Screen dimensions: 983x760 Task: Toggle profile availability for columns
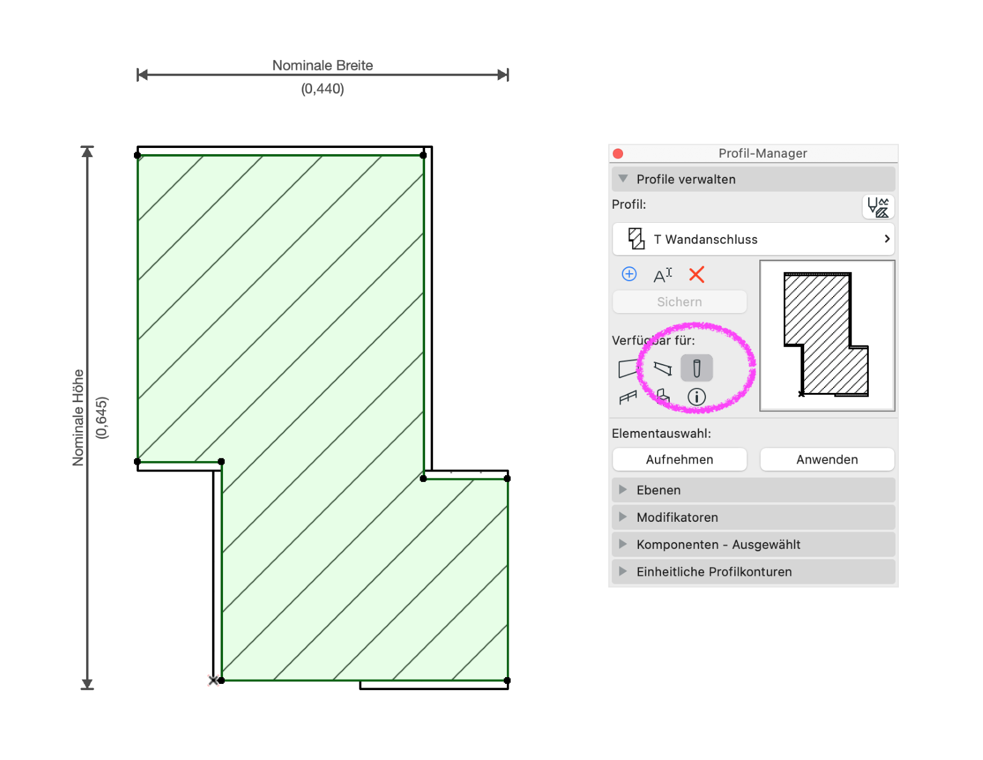coord(697,368)
